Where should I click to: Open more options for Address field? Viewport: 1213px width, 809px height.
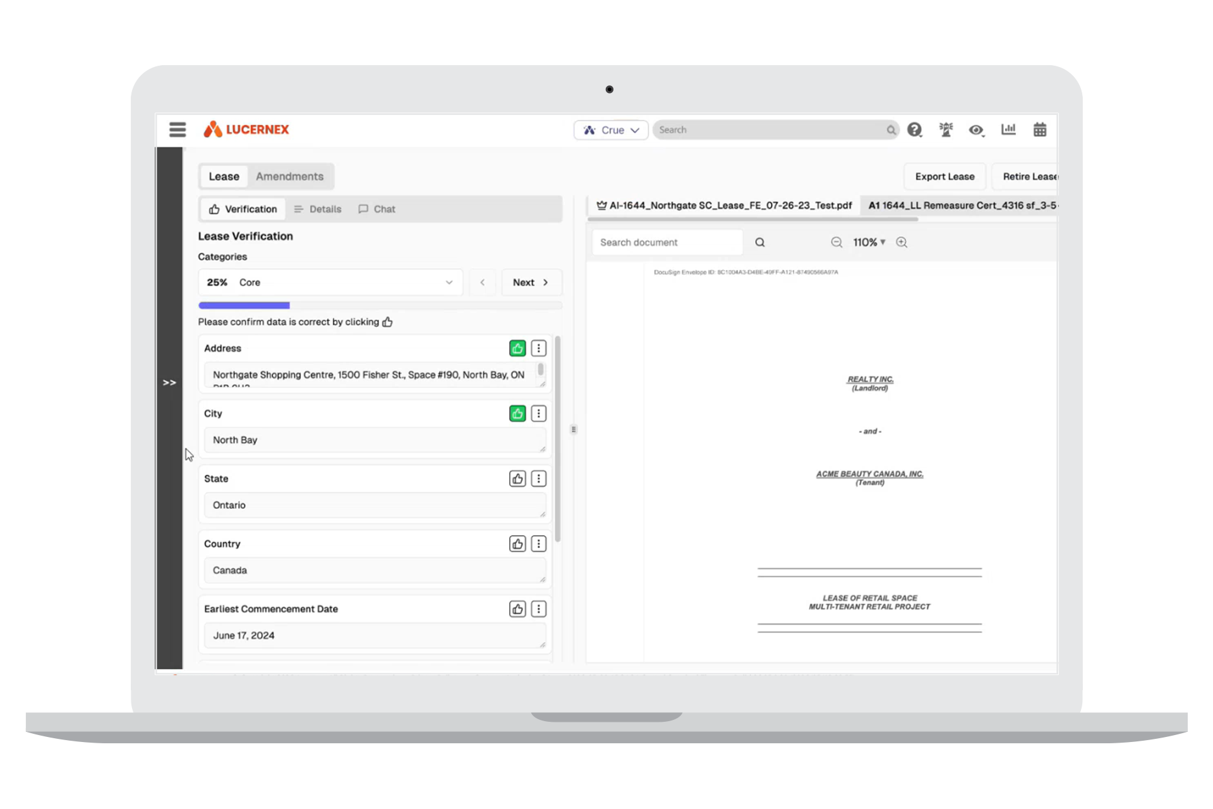[x=538, y=348]
